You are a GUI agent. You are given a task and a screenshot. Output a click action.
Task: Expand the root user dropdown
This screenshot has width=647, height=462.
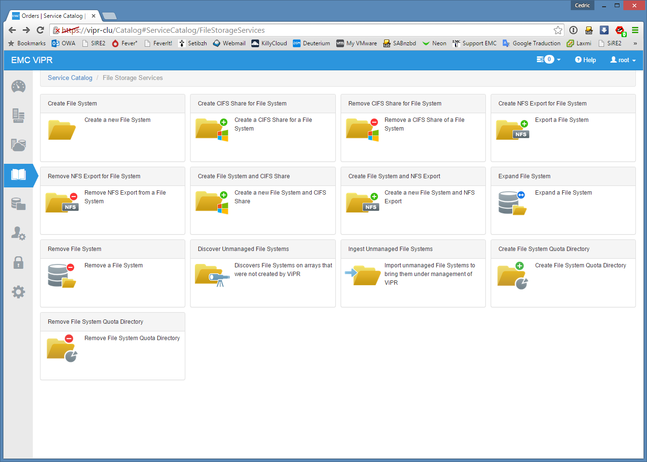coord(623,60)
